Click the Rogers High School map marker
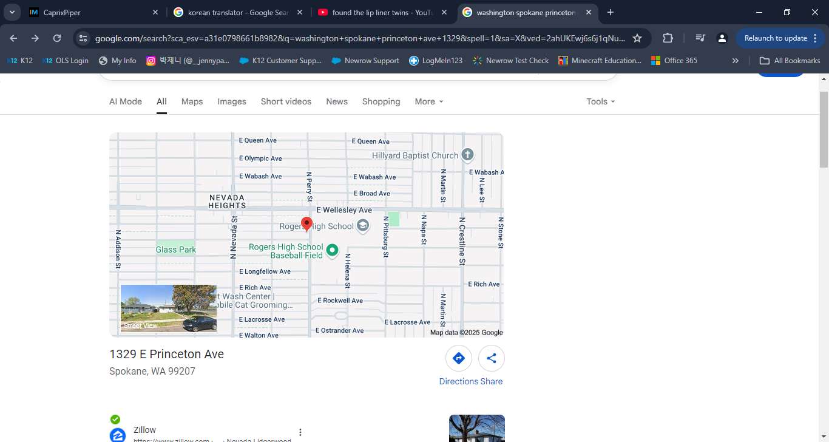 click(363, 226)
